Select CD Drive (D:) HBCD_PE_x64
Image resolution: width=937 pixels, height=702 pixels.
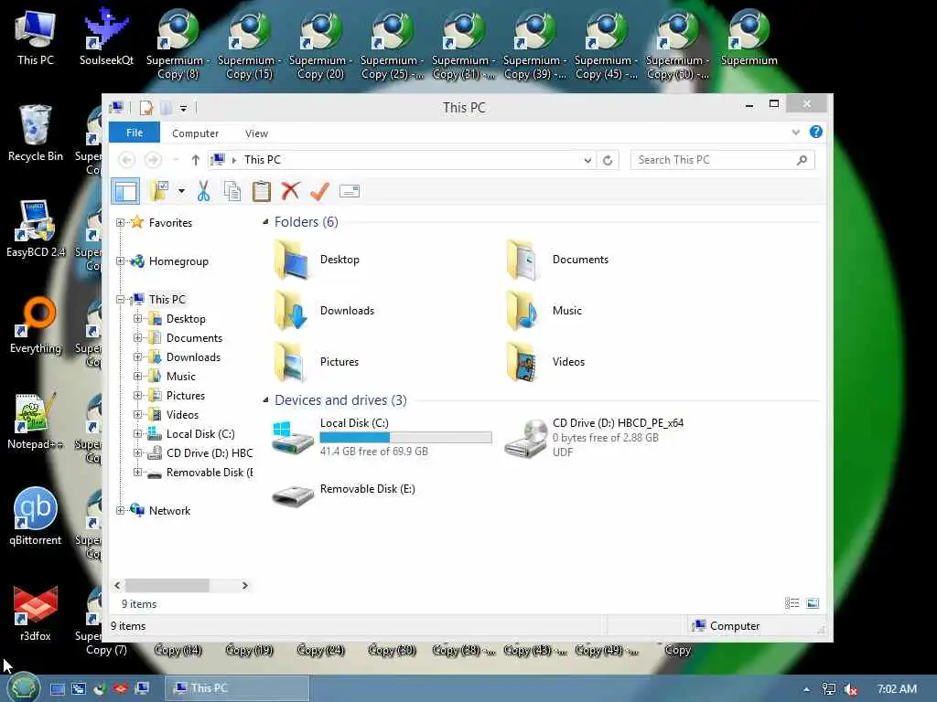[x=595, y=437]
